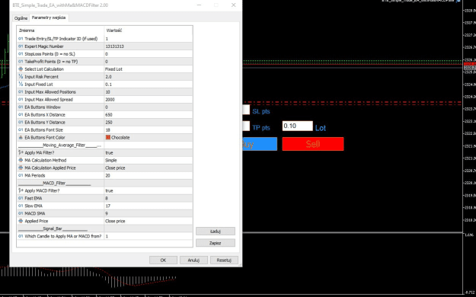
Task: Click the icon beside EA Buttons Font Size
Action: (x=21, y=129)
